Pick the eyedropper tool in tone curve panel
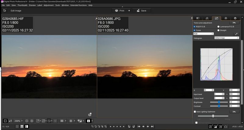Viewport: 244px width, 130px height. [236, 34]
